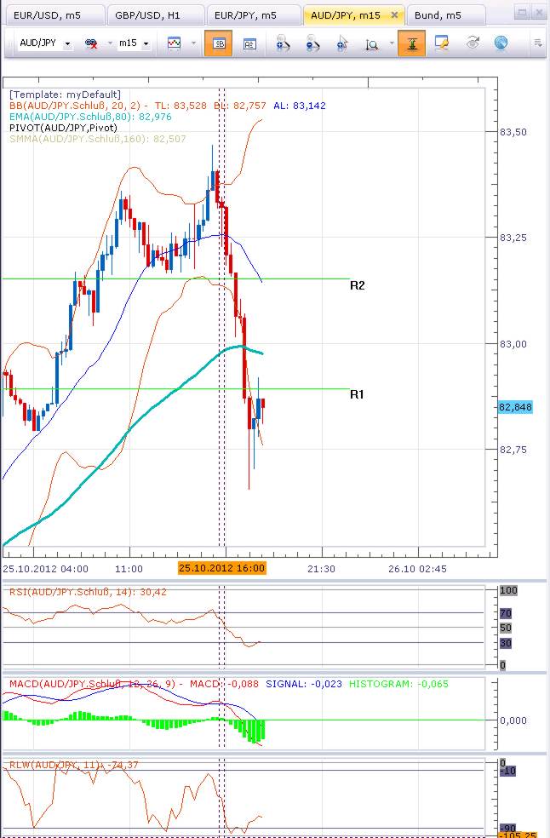Screen dimensions: 550x838
Task: Close the AUD/JPY, m15 tab
Action: point(394,15)
